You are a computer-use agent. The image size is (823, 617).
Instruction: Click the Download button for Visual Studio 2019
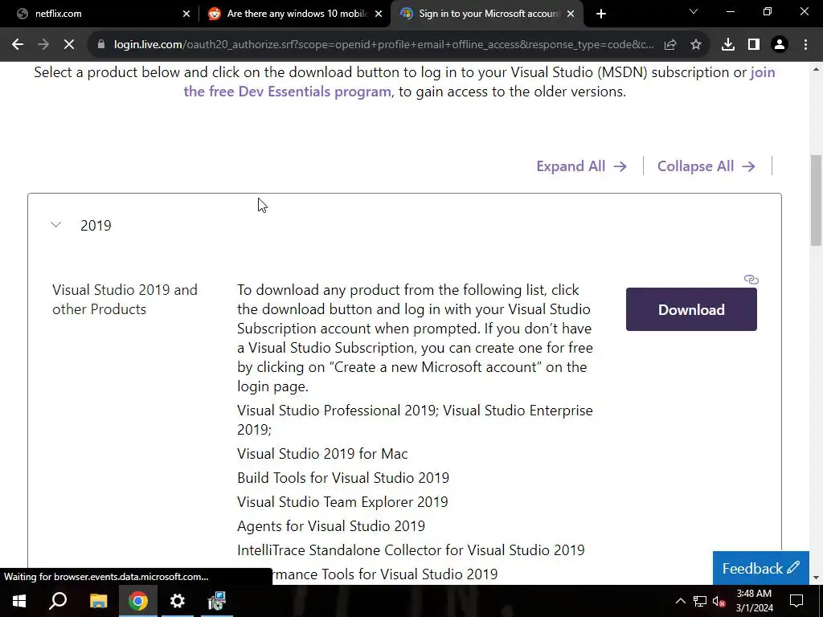(691, 309)
